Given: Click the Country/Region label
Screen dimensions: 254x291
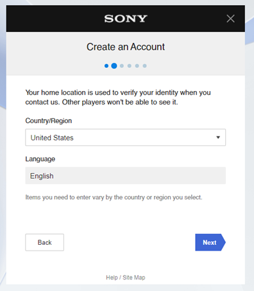Looking at the screenshot, I should (49, 121).
